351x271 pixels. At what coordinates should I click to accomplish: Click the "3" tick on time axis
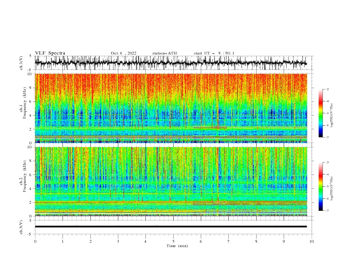coord(118,241)
